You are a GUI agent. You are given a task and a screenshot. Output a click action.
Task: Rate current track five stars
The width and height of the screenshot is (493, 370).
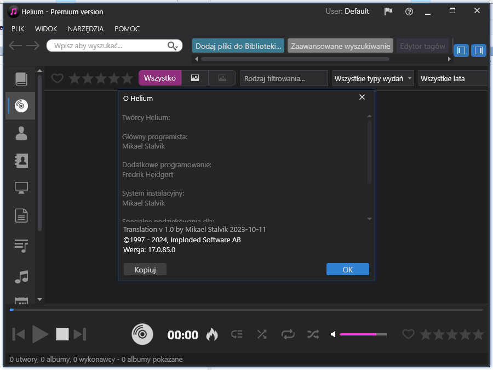coord(478,334)
